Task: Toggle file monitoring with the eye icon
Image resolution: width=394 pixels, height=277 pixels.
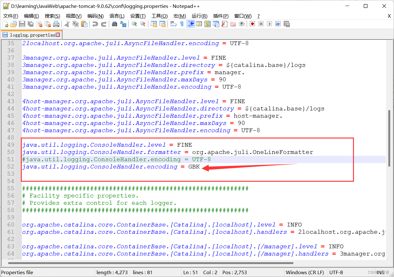Action: (242, 24)
